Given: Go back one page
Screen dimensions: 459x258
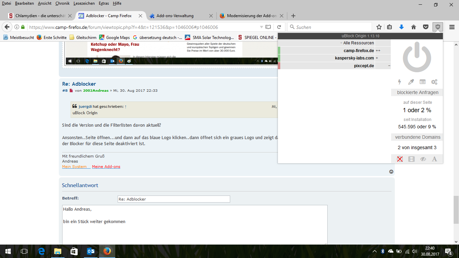Looking at the screenshot, I should (x=6, y=27).
